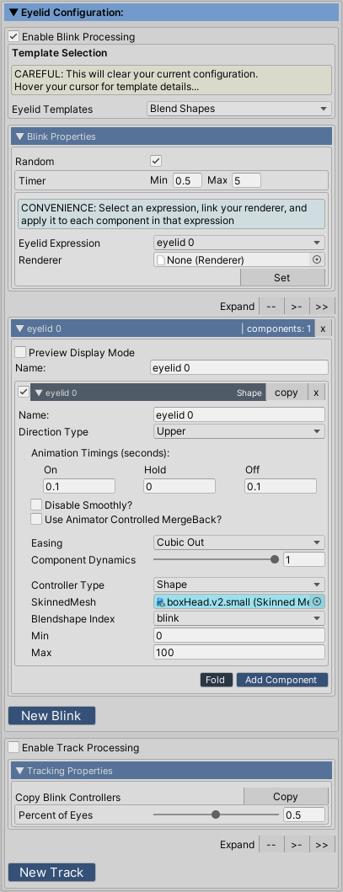This screenshot has width=343, height=892.
Task: Open the Eyelid Templates dropdown
Action: click(x=238, y=109)
